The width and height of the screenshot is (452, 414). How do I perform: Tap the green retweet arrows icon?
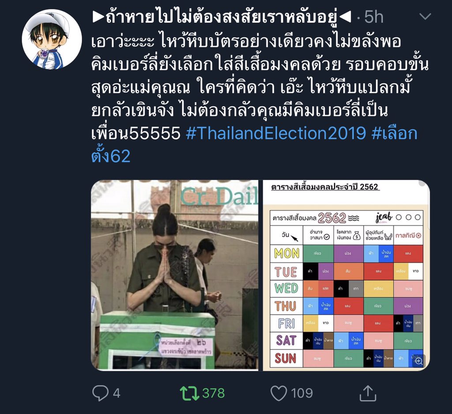pos(189,393)
